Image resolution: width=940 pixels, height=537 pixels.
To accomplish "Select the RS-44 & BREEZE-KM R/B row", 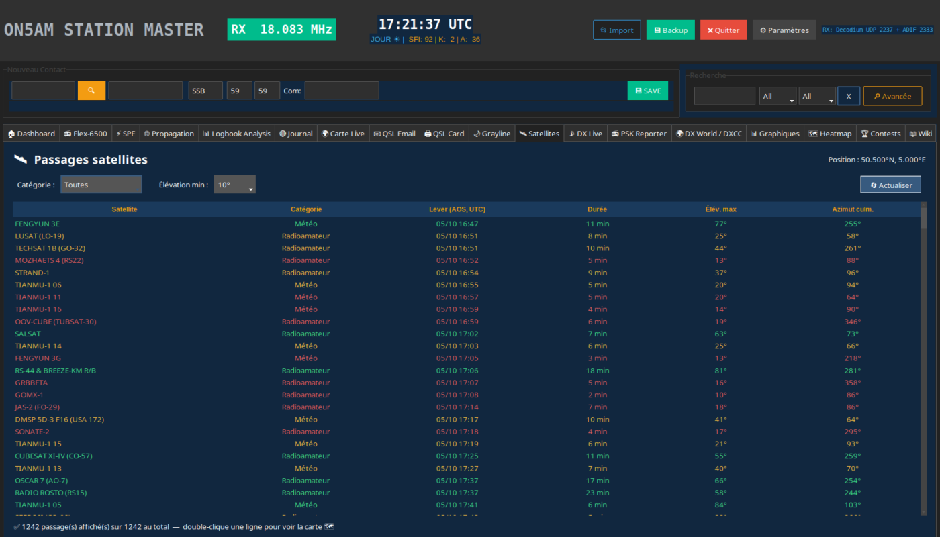I will click(x=466, y=371).
